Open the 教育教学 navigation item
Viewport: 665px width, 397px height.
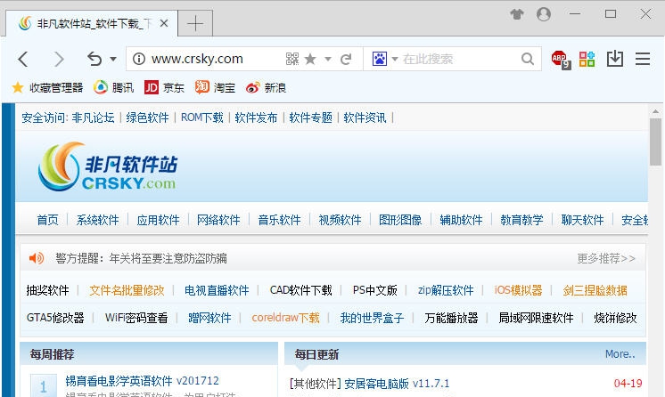521,220
